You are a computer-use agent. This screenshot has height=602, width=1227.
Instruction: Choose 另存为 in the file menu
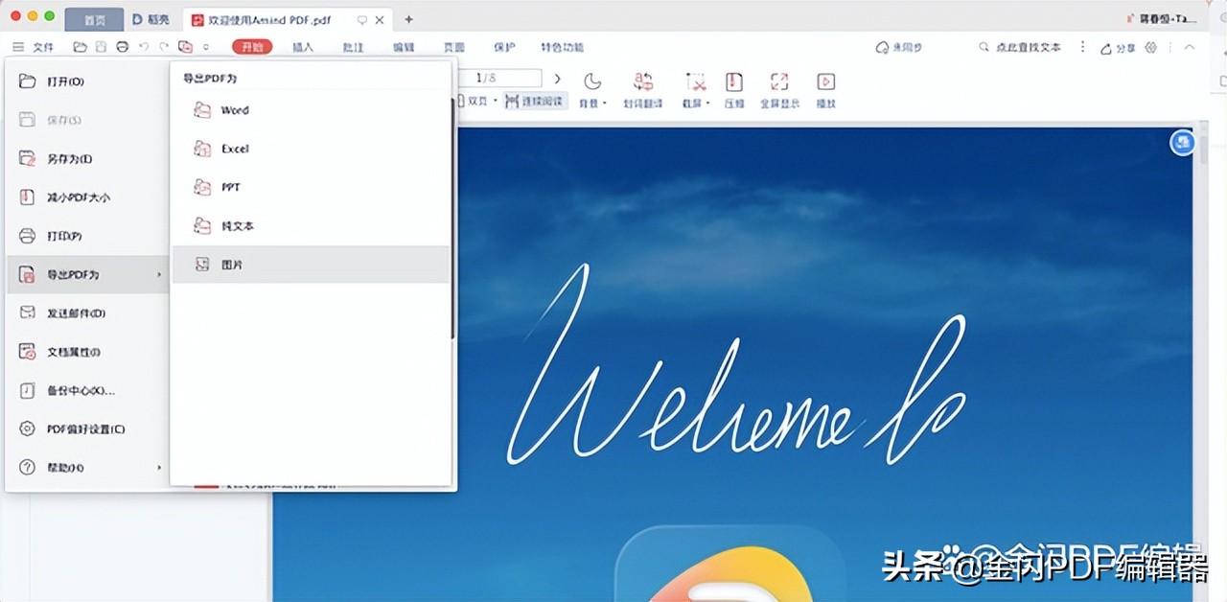point(87,159)
